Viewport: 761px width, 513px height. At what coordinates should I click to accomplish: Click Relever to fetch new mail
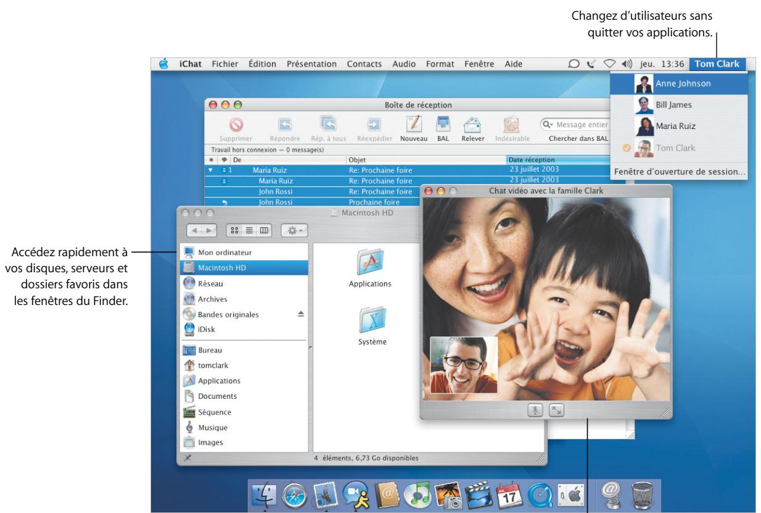click(x=473, y=125)
